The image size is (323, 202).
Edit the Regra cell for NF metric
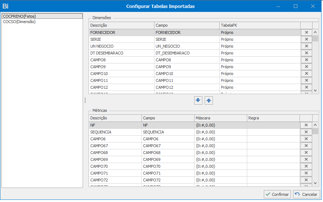pyautogui.click(x=273, y=125)
